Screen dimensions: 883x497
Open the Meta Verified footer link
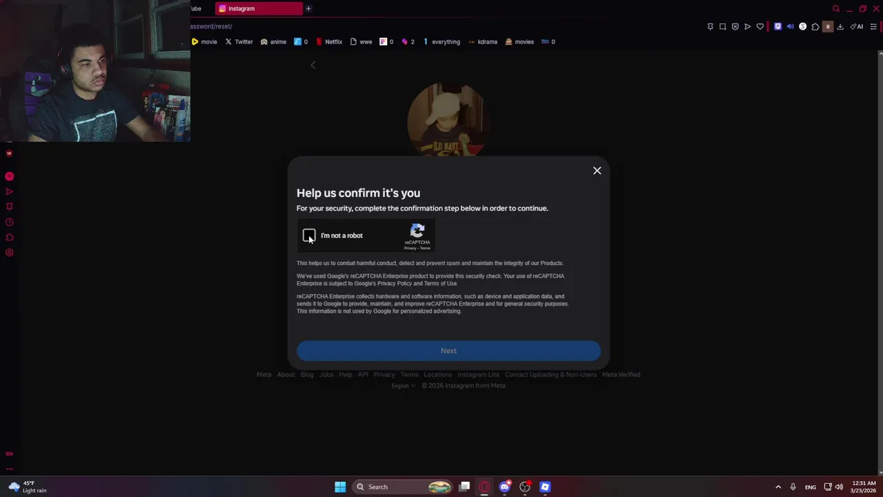621,374
